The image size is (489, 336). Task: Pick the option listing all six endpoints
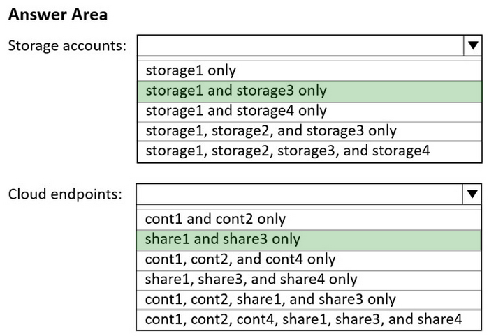point(309,320)
